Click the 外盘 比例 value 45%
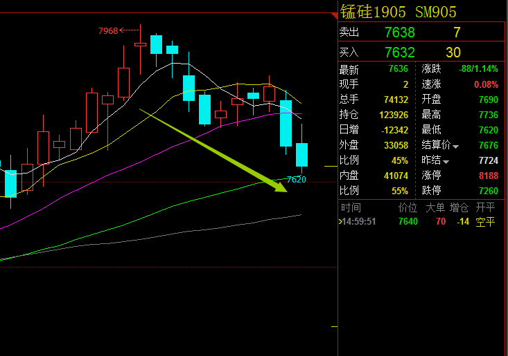The height and width of the screenshot is (356, 508). [400, 160]
